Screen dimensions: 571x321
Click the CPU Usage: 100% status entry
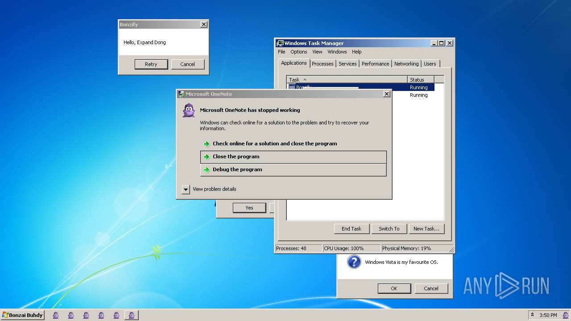coord(352,248)
